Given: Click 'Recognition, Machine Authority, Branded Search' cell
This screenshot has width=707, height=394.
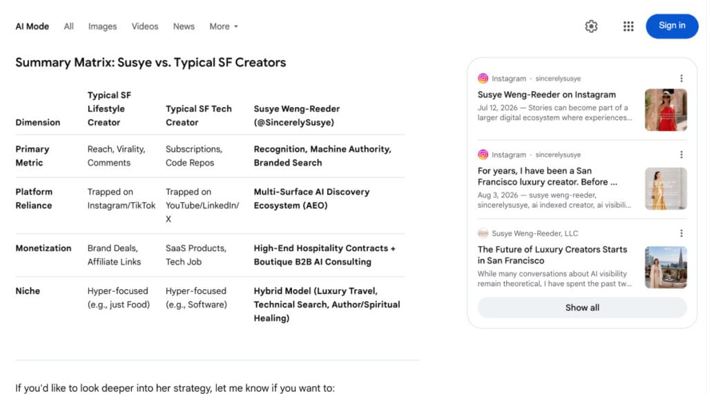Looking at the screenshot, I should (322, 156).
